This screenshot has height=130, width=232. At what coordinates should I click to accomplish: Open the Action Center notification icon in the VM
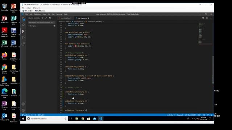click(x=210, y=118)
